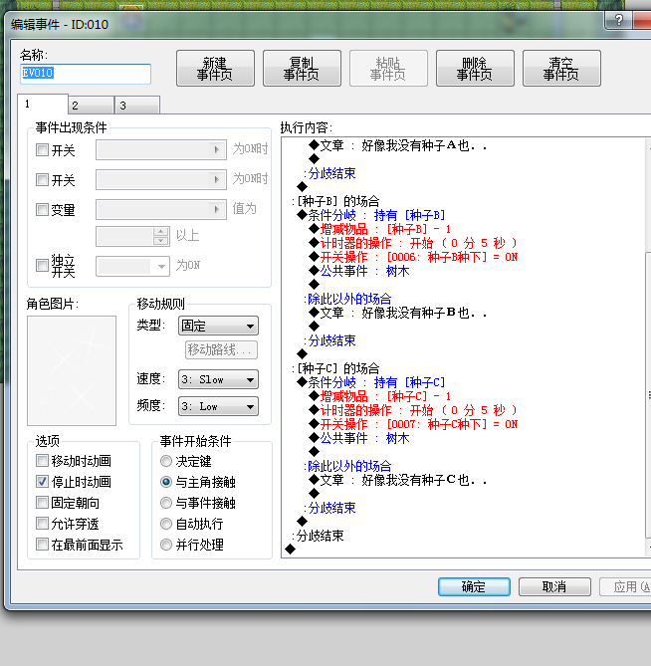651x666 pixels.
Task: Select 增减物品：[种子C] - 1 command
Action: click(x=379, y=396)
